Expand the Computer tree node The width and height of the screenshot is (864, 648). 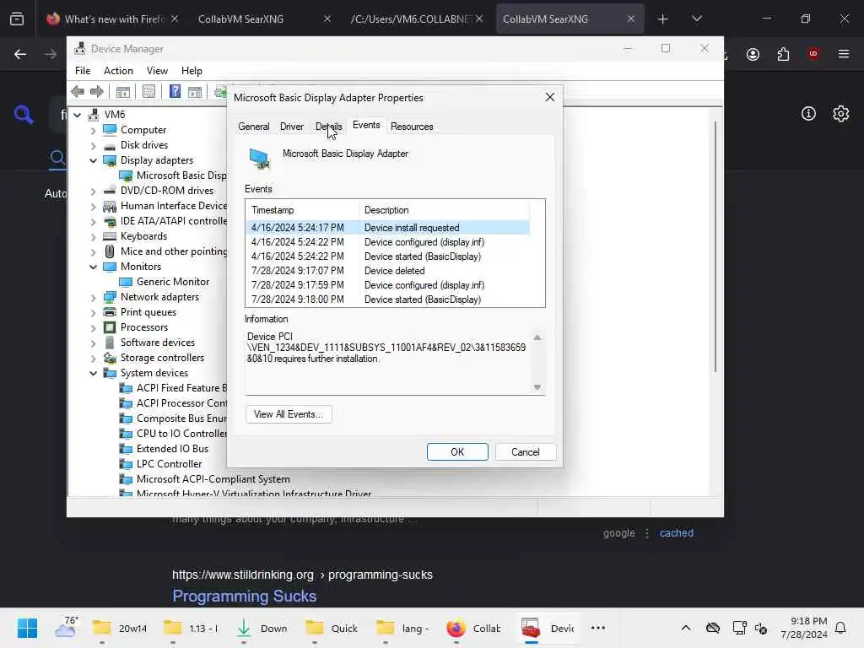click(x=93, y=131)
